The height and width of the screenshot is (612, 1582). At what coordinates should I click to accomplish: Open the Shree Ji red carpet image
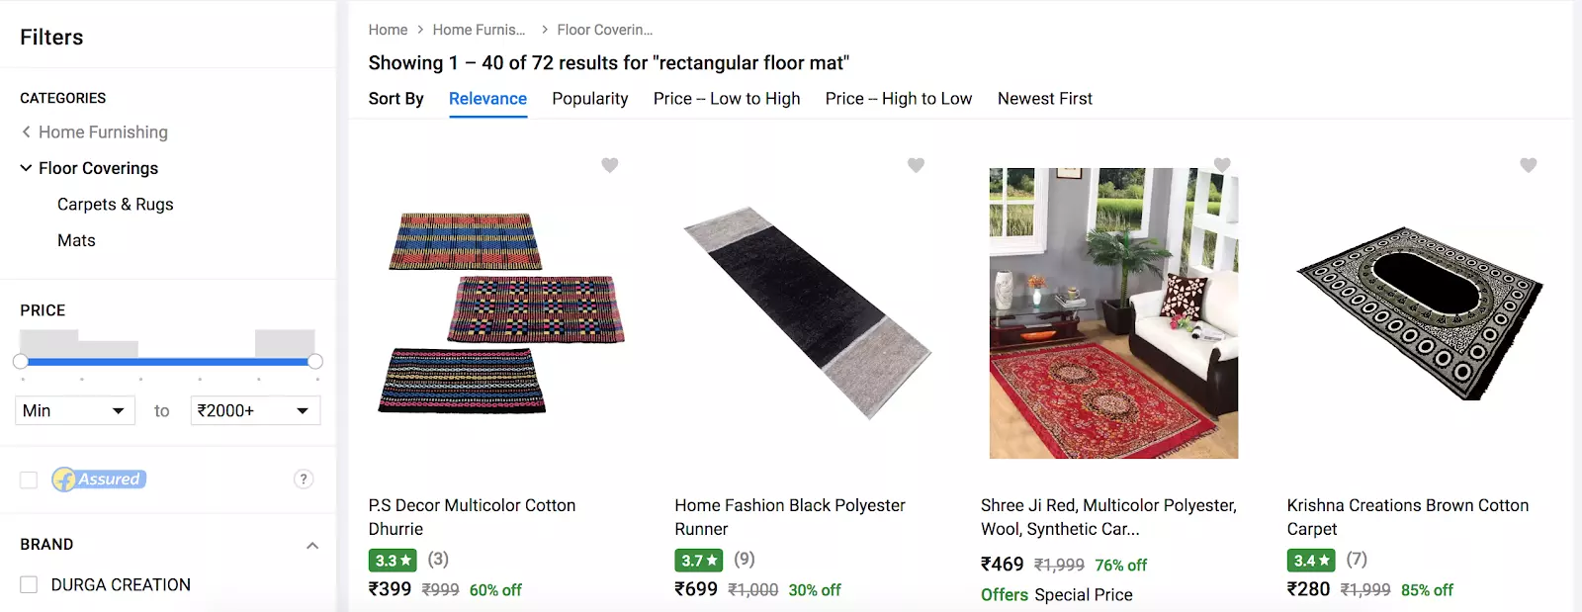pos(1113,313)
